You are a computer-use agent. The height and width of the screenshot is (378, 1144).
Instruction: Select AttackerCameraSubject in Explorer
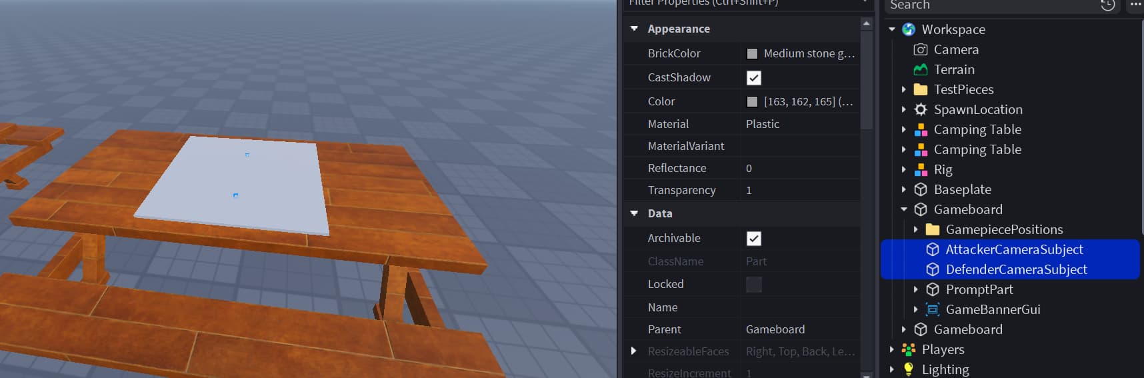pos(1015,249)
